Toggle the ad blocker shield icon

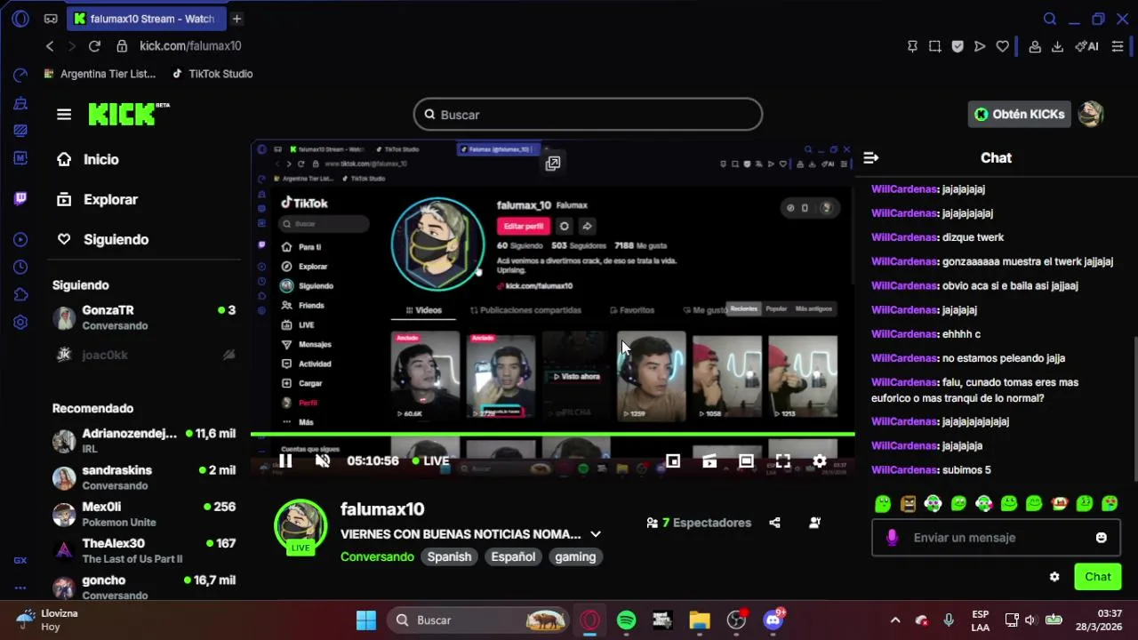click(x=958, y=46)
